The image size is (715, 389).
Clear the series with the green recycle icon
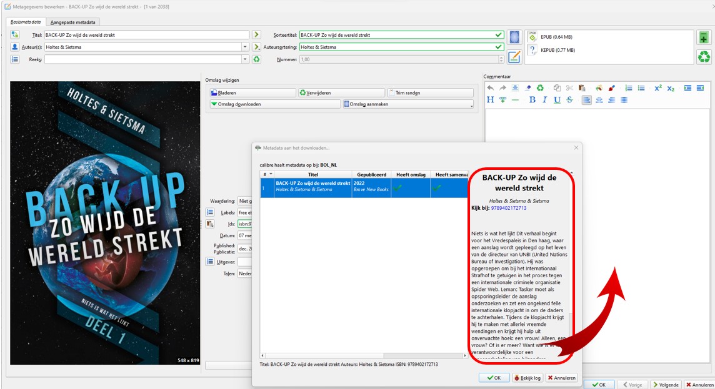(256, 59)
